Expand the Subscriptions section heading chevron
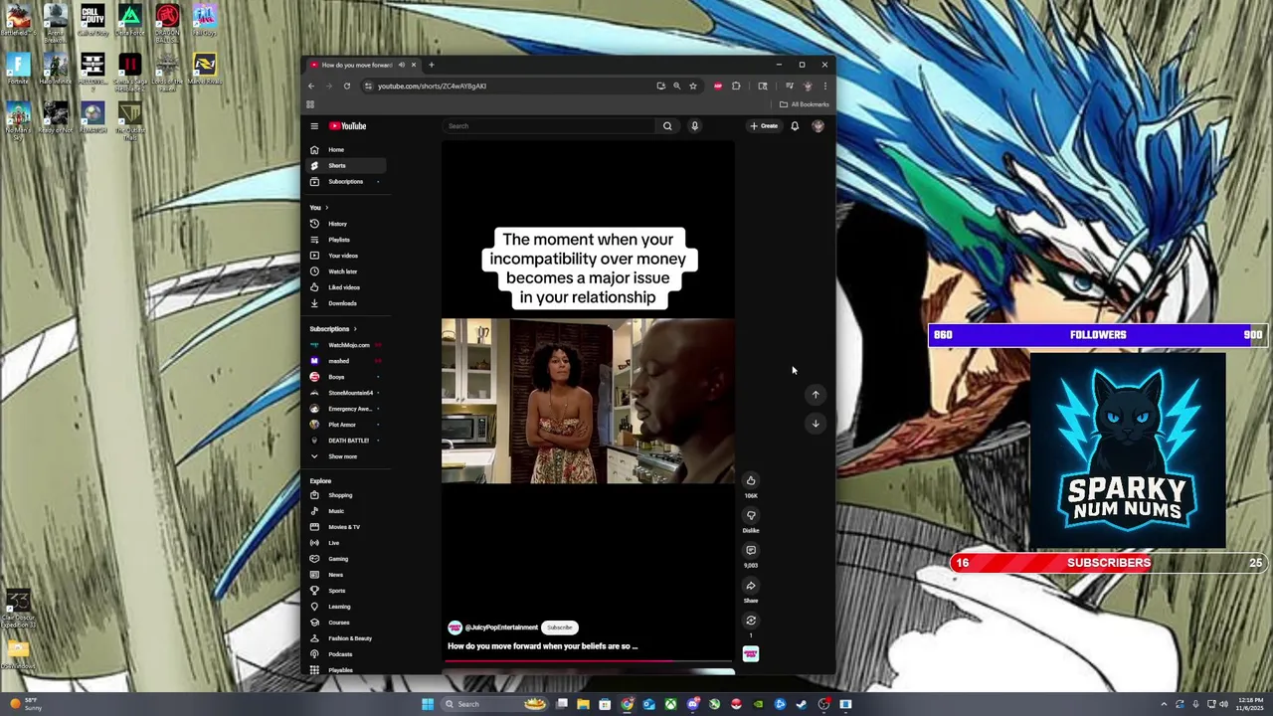This screenshot has width=1273, height=716. tap(355, 329)
